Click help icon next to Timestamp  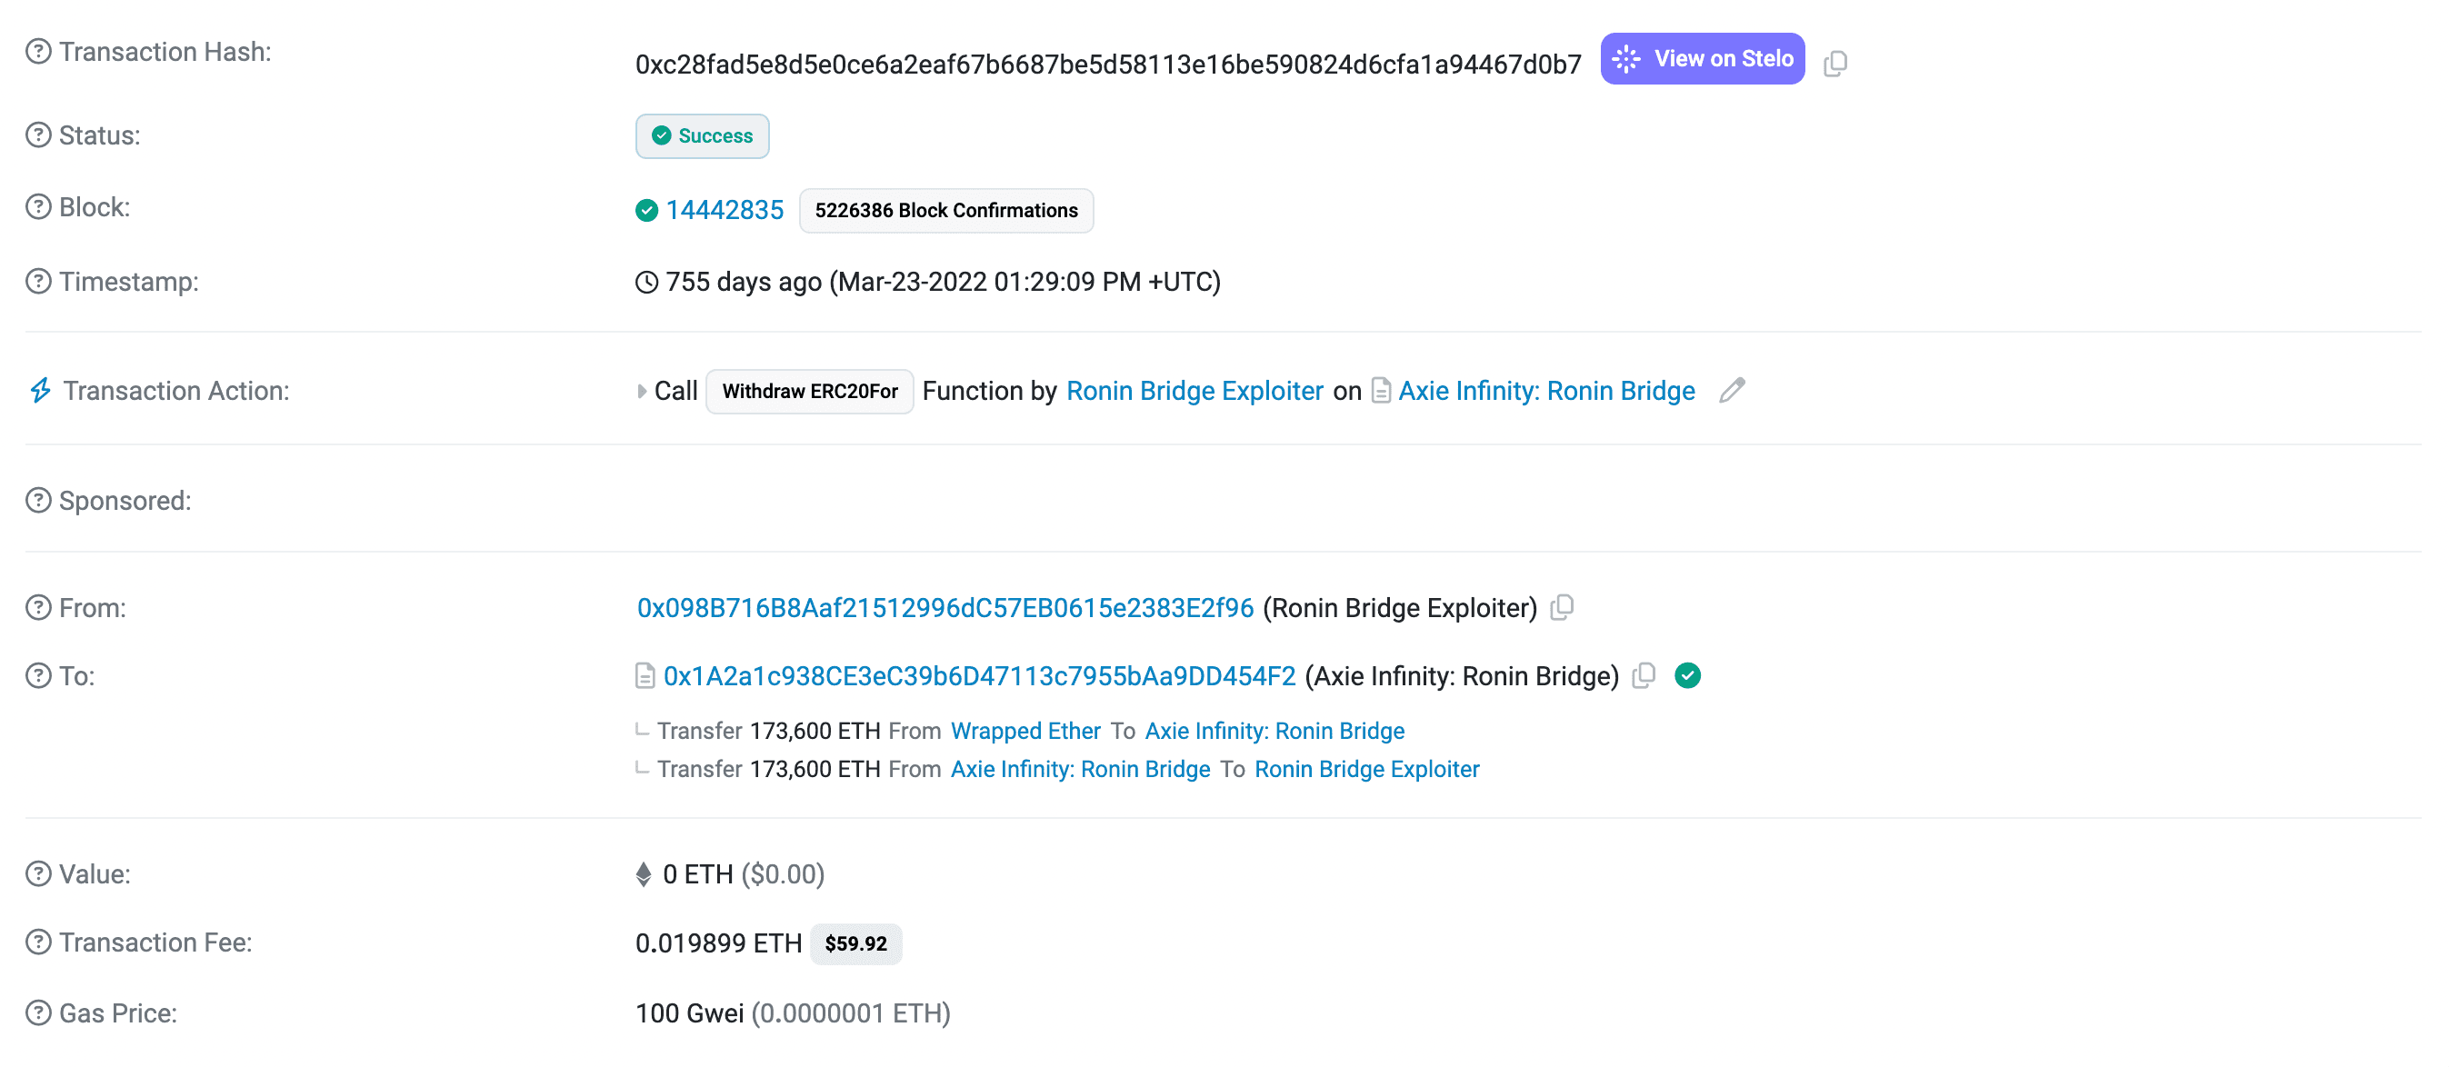tap(38, 281)
